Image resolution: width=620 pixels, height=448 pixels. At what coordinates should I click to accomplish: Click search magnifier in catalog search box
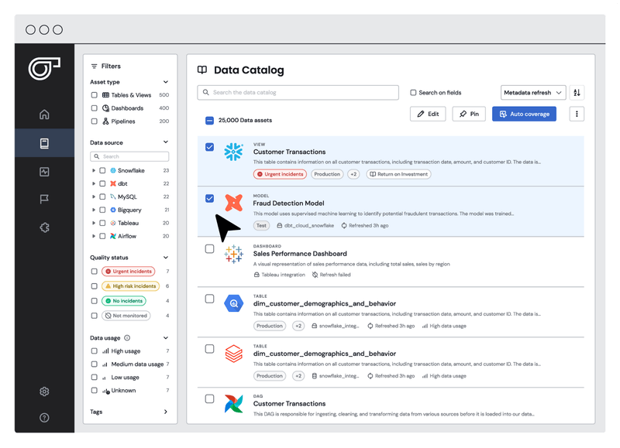[x=205, y=92]
